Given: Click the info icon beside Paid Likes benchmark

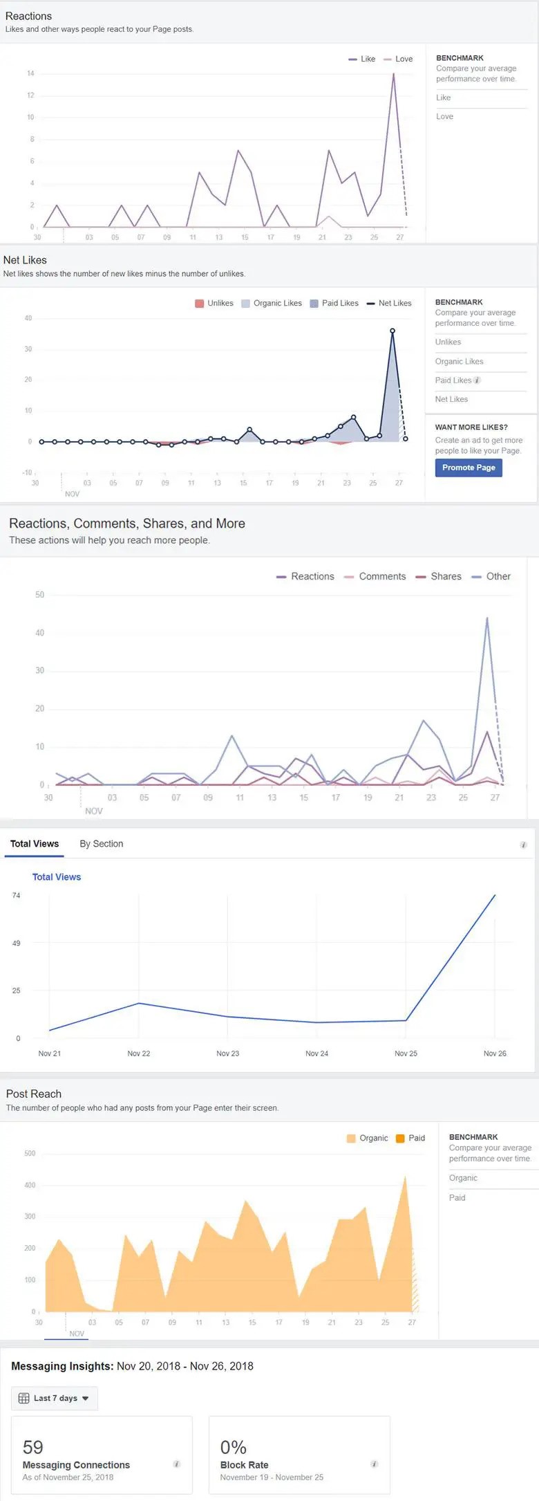Looking at the screenshot, I should coord(477,380).
